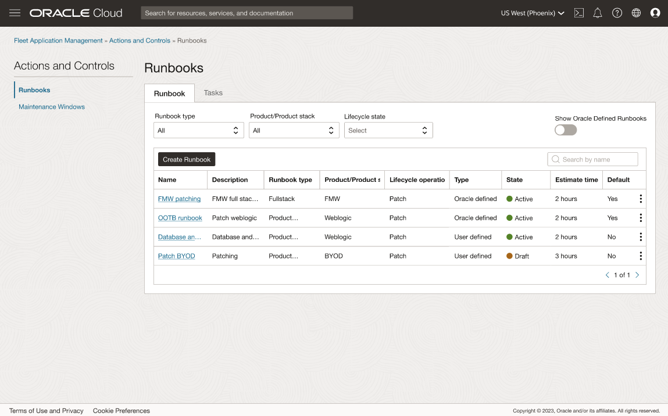Open the language globe icon
Image resolution: width=668 pixels, height=416 pixels.
[x=636, y=12]
